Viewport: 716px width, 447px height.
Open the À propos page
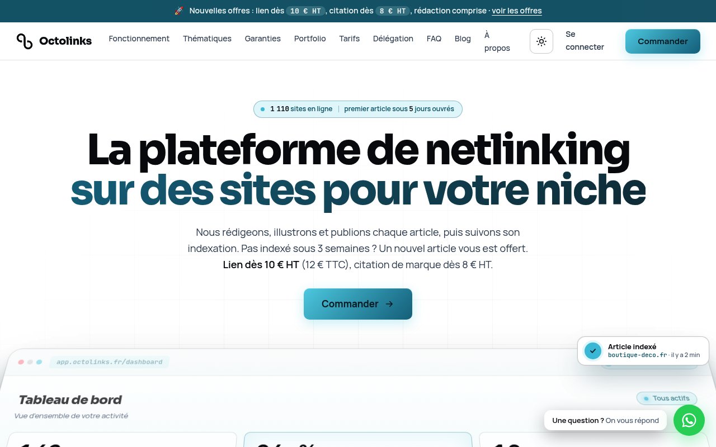(497, 41)
